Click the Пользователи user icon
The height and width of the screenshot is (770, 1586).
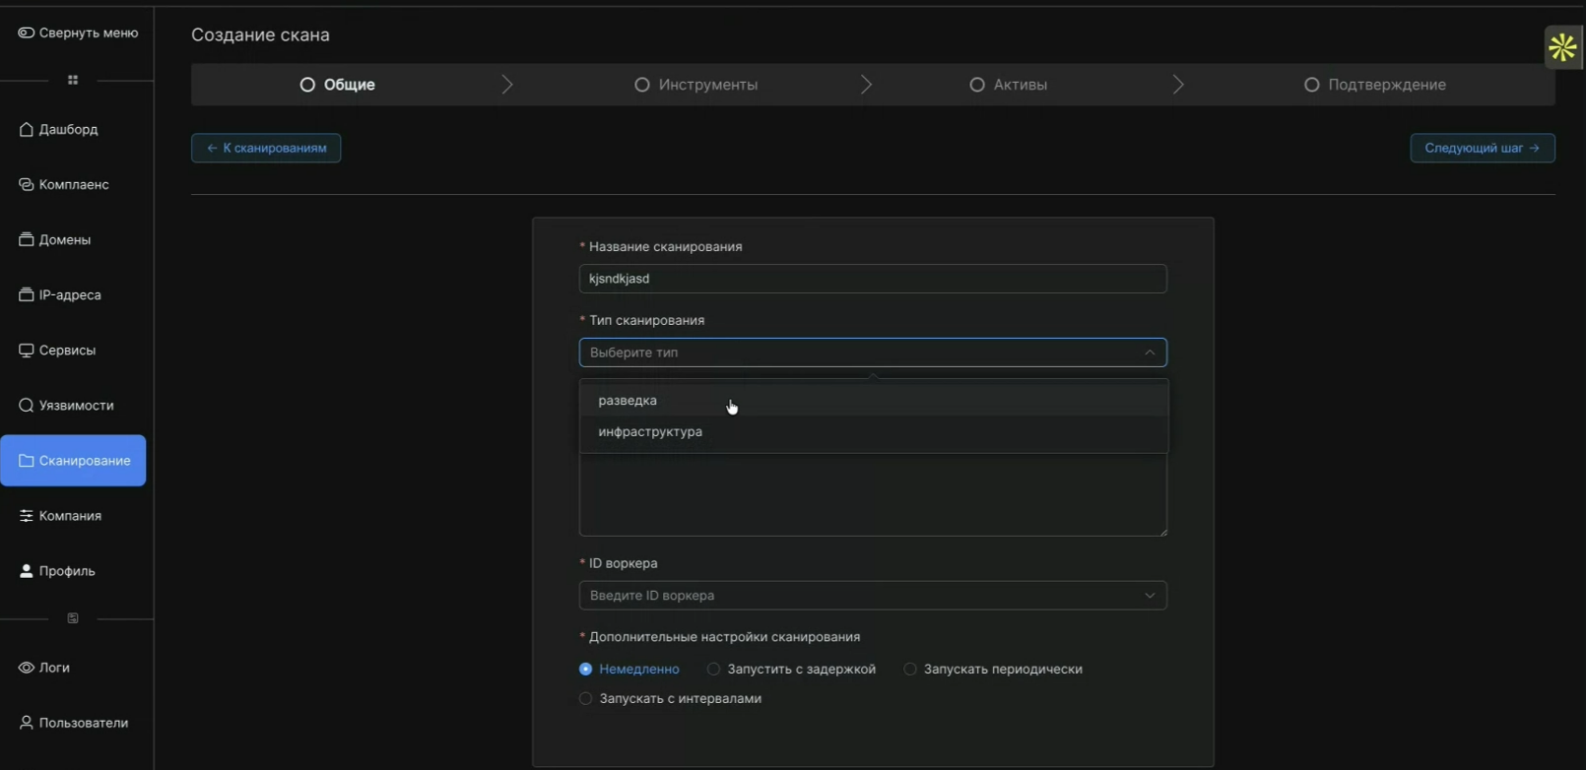pyautogui.click(x=27, y=723)
